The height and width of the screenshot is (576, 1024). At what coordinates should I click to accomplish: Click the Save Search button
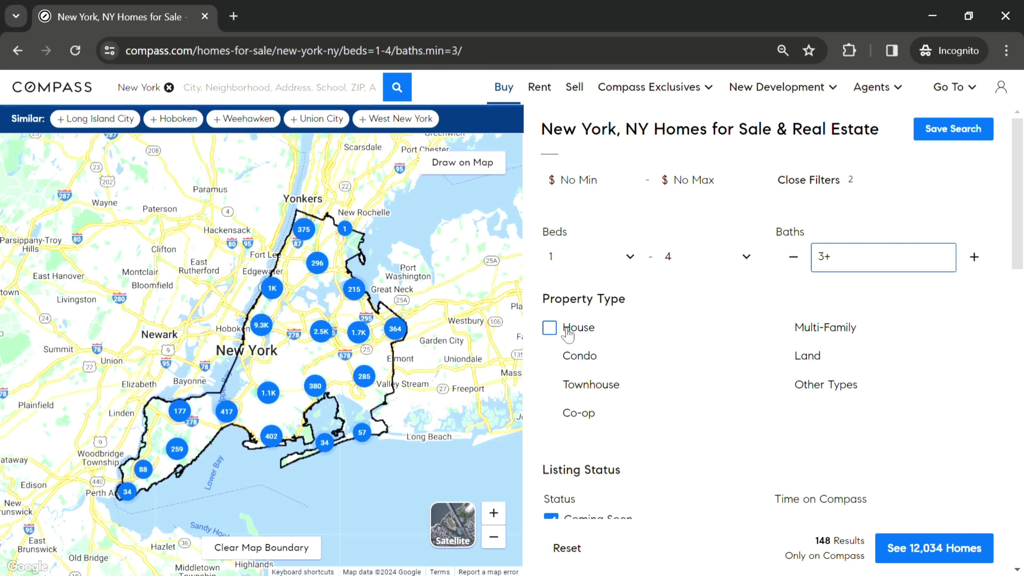pos(953,129)
